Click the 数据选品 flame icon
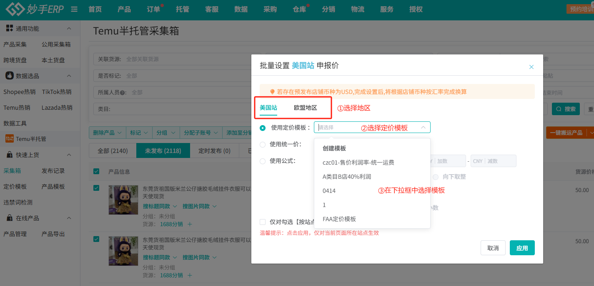 tap(9, 76)
